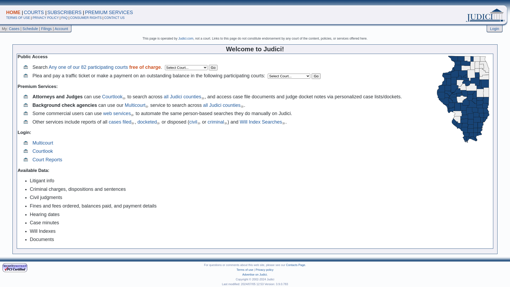The width and height of the screenshot is (510, 287).
Task: Follow the Judici.com link in the disclaimer
Action: (x=186, y=39)
